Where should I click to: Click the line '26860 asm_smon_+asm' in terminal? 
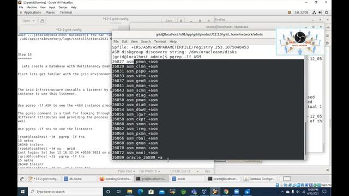pyautogui.click(x=135, y=124)
